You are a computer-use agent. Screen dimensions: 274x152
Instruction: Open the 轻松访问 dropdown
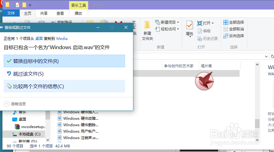click(167, 29)
